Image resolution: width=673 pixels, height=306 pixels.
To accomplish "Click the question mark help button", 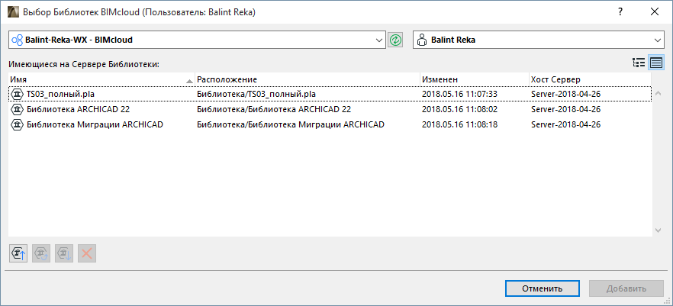I will tap(620, 12).
